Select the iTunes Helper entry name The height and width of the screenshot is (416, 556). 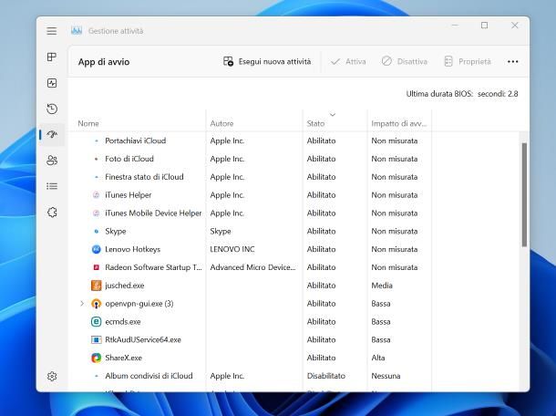(x=129, y=195)
